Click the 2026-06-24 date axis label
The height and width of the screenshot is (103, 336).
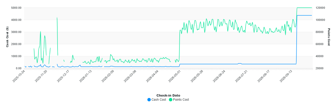pos(219,76)
